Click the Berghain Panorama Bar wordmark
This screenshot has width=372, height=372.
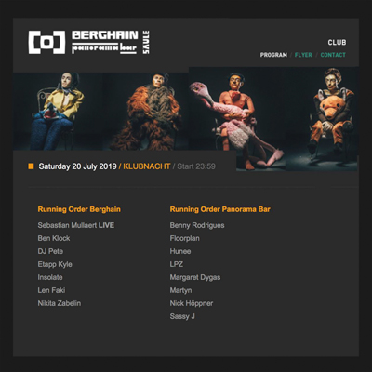[105, 42]
